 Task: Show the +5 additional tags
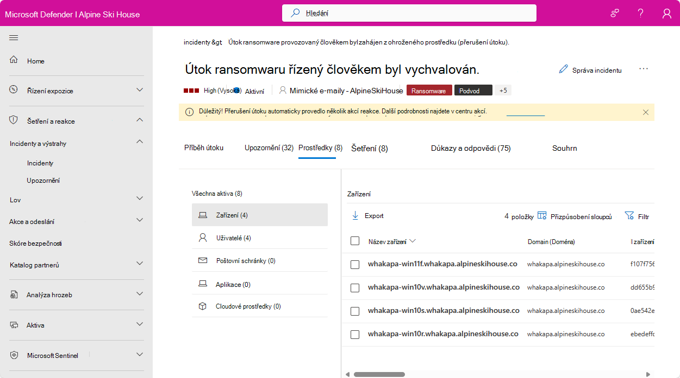(x=503, y=91)
